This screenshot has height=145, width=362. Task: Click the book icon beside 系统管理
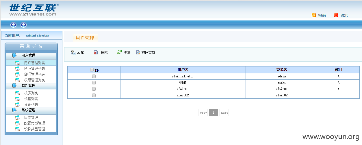click(x=14, y=110)
